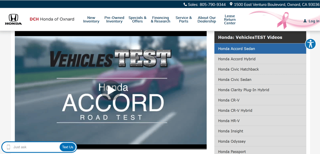Open the Pre-Owned Inventory menu
This screenshot has width=320, height=154.
pyautogui.click(x=114, y=20)
